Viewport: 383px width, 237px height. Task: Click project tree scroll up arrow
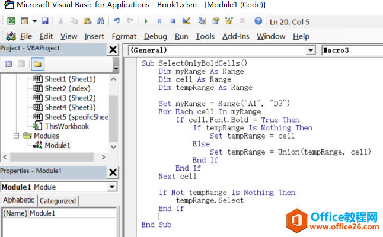(x=114, y=79)
